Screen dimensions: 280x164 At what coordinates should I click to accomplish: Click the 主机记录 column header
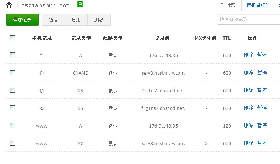(42, 38)
